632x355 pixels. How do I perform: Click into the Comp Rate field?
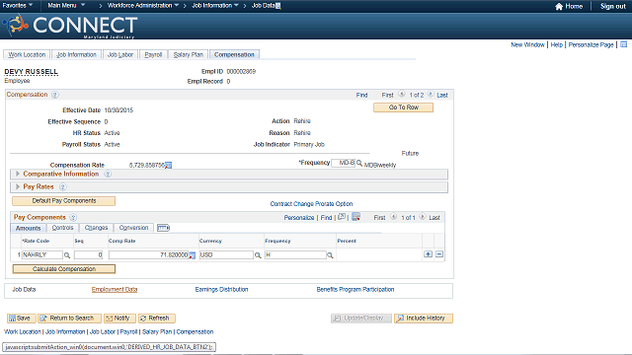coord(149,255)
